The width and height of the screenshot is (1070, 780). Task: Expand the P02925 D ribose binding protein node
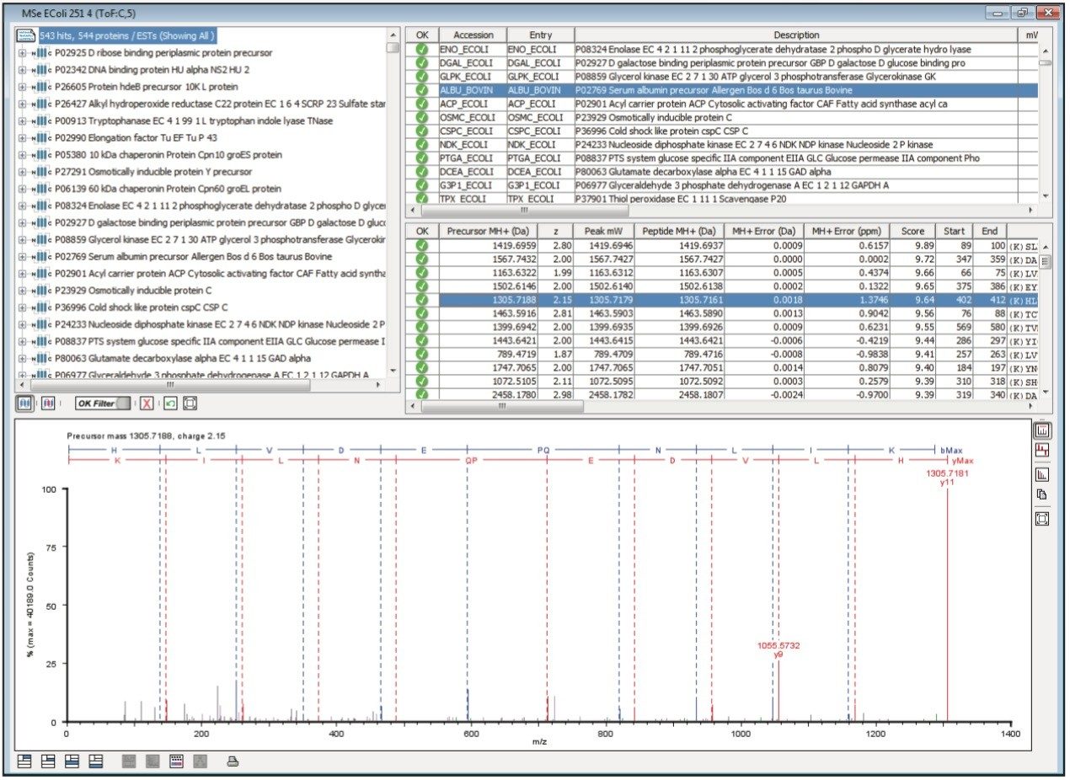(x=22, y=53)
